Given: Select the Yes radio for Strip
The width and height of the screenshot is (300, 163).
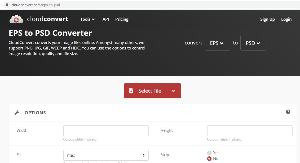Looking at the screenshot, I should pos(209,153).
